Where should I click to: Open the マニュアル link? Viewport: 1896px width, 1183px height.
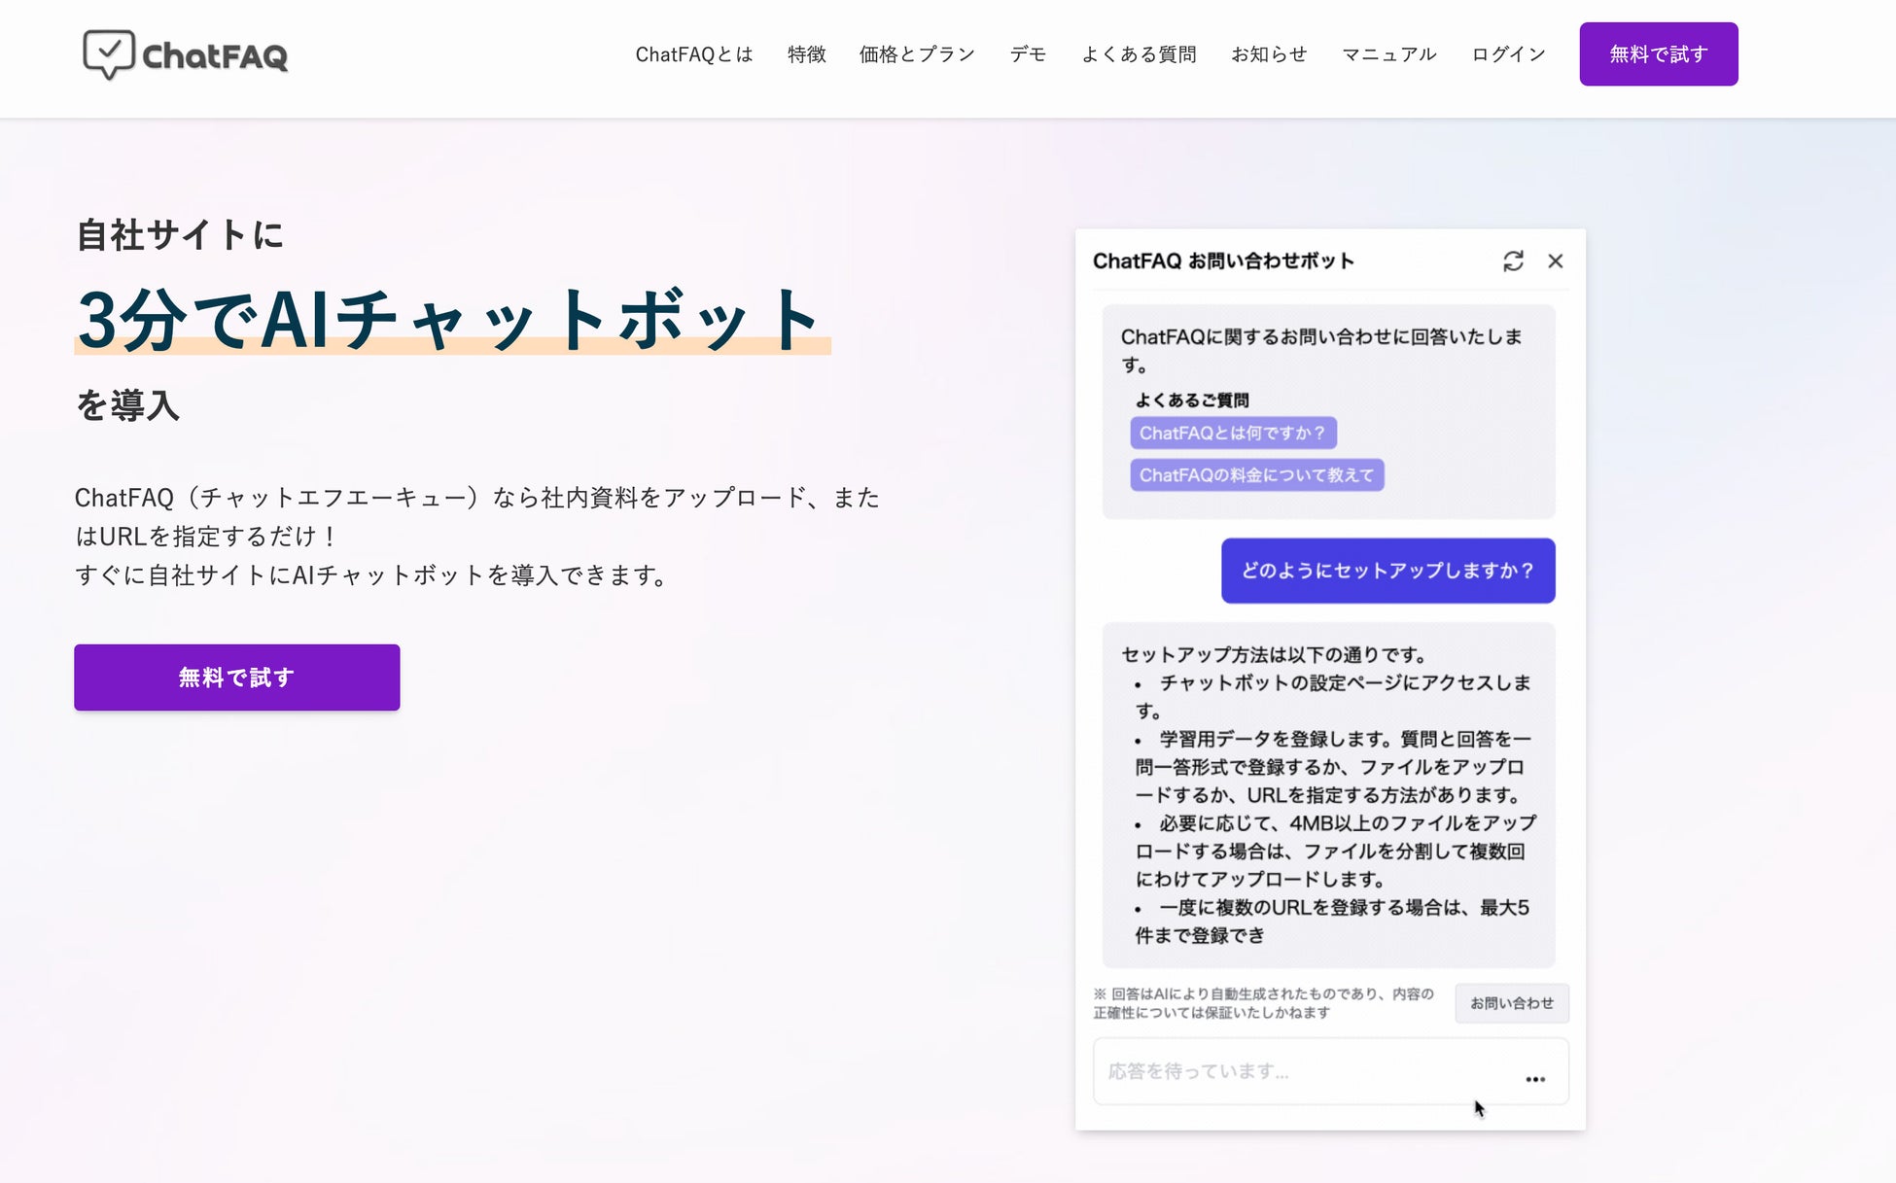pyautogui.click(x=1388, y=54)
